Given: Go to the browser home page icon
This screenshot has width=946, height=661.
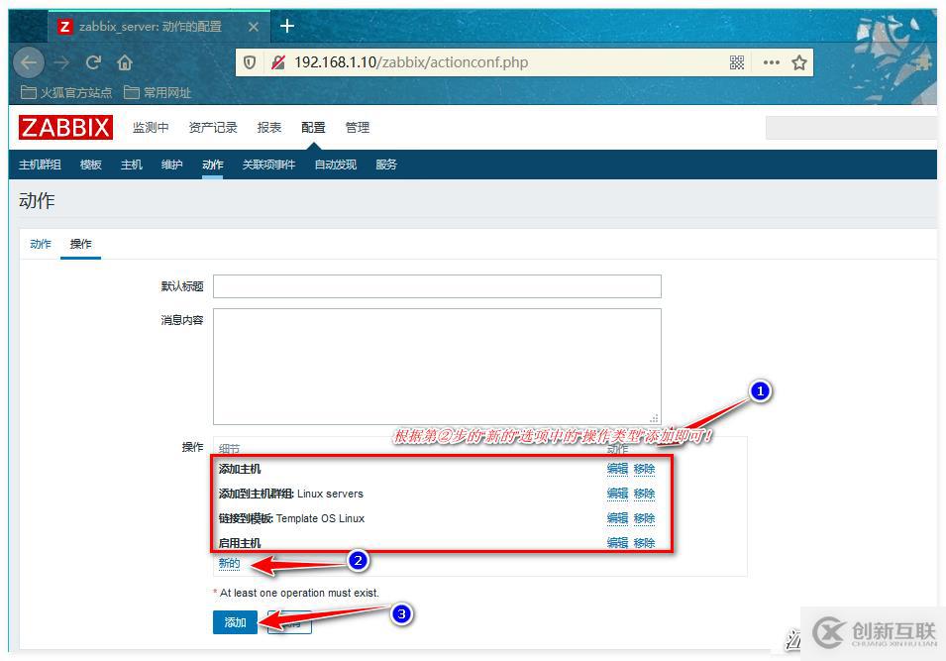Looking at the screenshot, I should (x=125, y=62).
